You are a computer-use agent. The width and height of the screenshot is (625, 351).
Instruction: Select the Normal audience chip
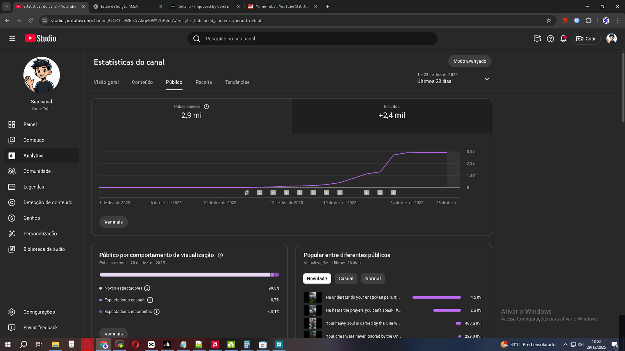373,278
